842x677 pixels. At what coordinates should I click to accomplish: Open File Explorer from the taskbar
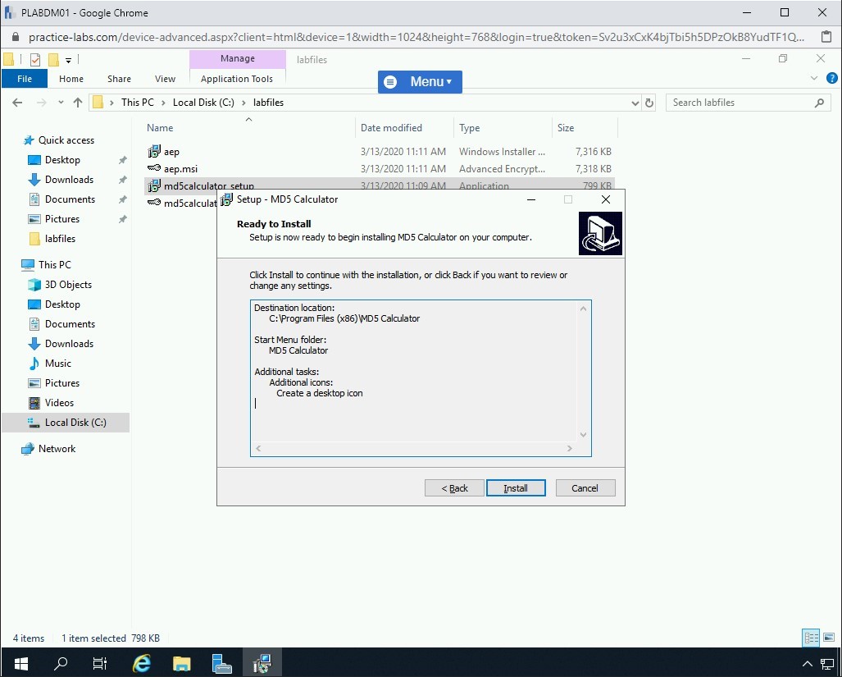(181, 663)
